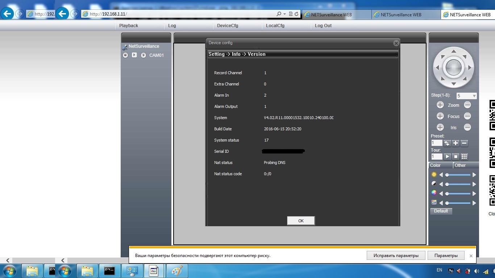Viewport: 495px width, 278px height.
Task: Start the tour with the play icon
Action: (x=447, y=157)
